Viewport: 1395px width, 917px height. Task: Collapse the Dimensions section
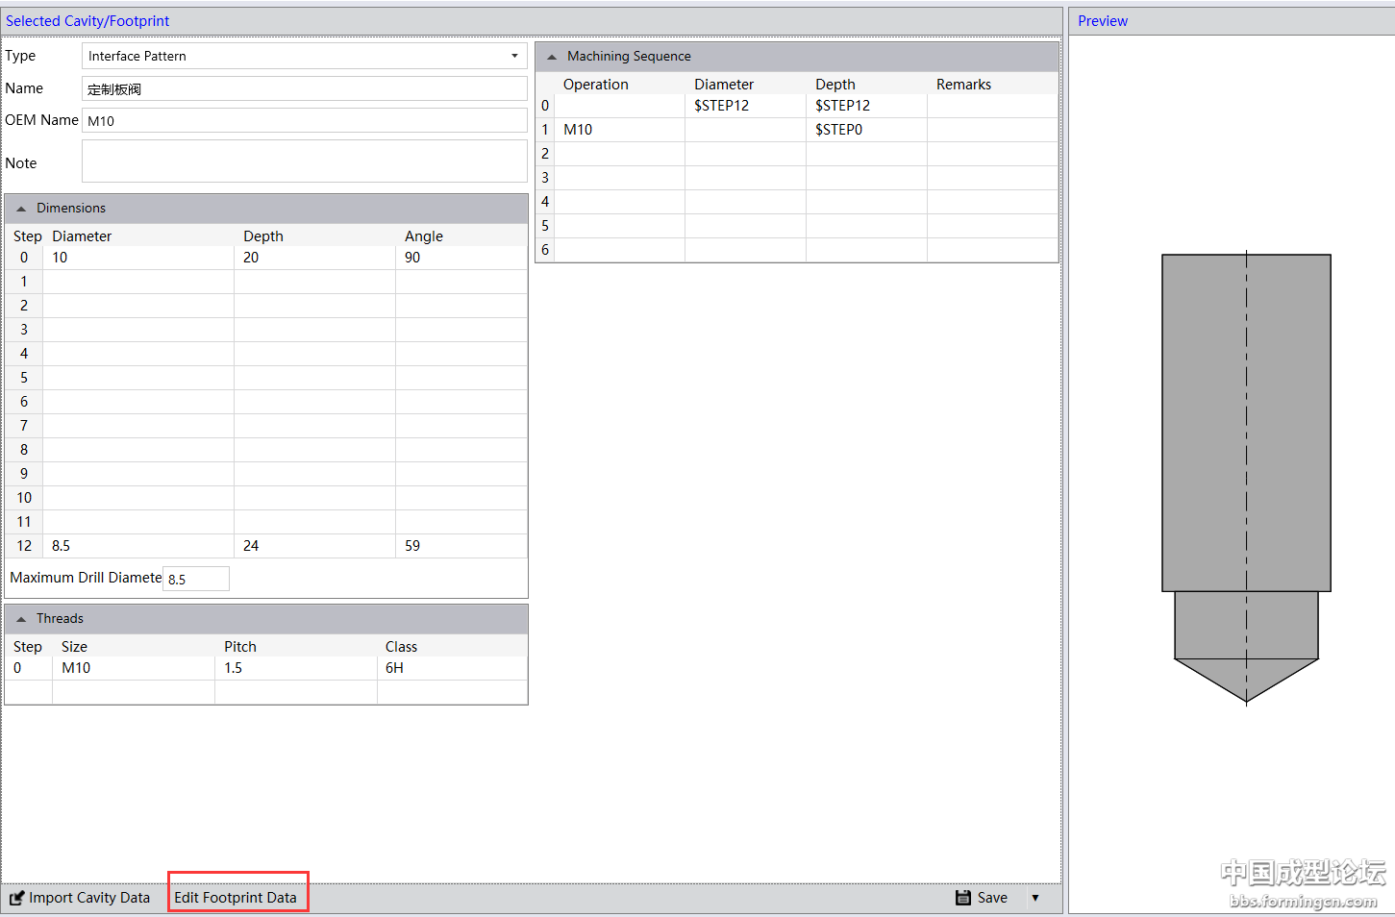(21, 209)
